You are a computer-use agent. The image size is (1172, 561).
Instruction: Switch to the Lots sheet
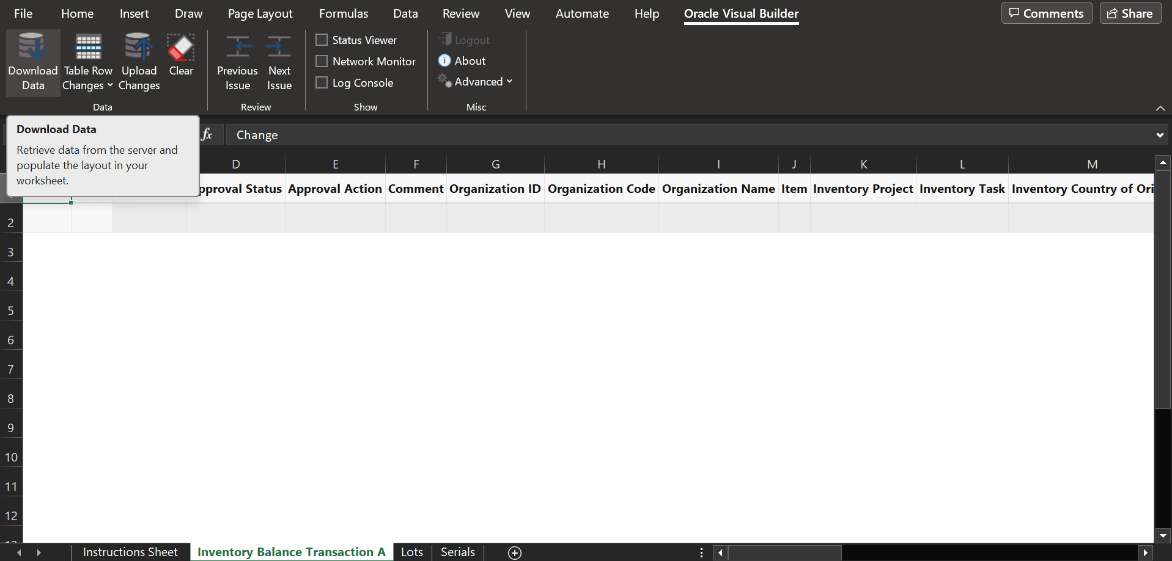point(412,552)
